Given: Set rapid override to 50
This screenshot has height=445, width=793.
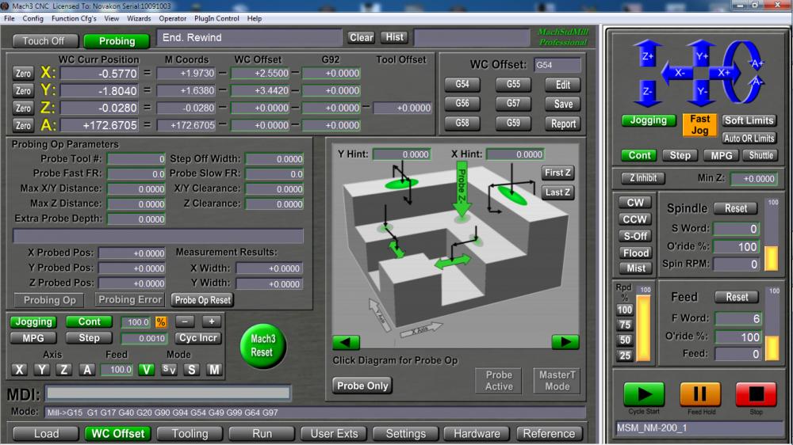Looking at the screenshot, I should 625,340.
